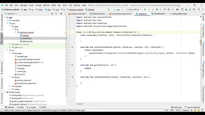Image resolution: width=205 pixels, height=115 pixels.
Task: Click the UTF-8 encoding indicator
Action: (x=178, y=110)
